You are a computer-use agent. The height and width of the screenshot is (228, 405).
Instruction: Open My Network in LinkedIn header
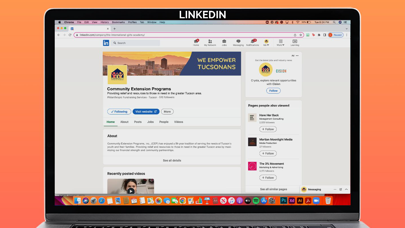pos(210,43)
